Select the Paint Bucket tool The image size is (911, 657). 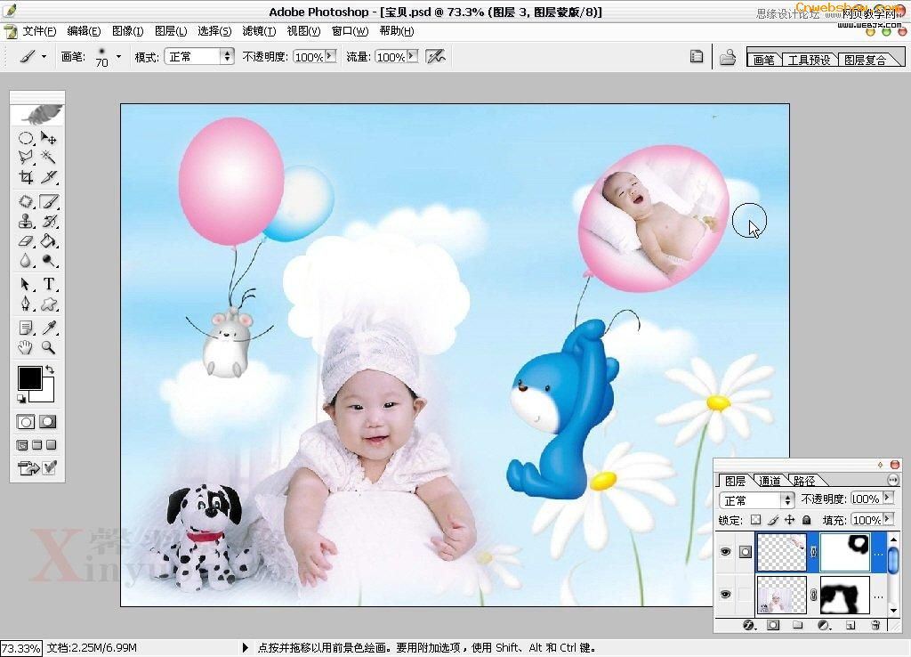[49, 240]
